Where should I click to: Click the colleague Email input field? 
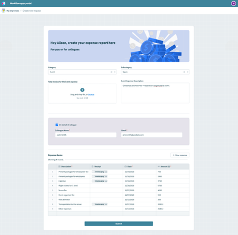click(x=152, y=135)
